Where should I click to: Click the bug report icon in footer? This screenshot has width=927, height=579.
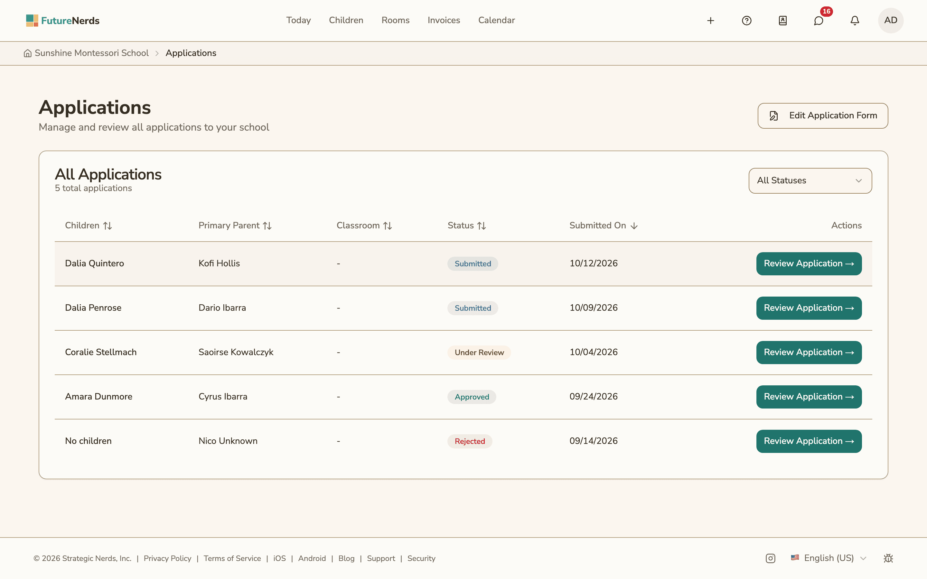click(x=888, y=558)
